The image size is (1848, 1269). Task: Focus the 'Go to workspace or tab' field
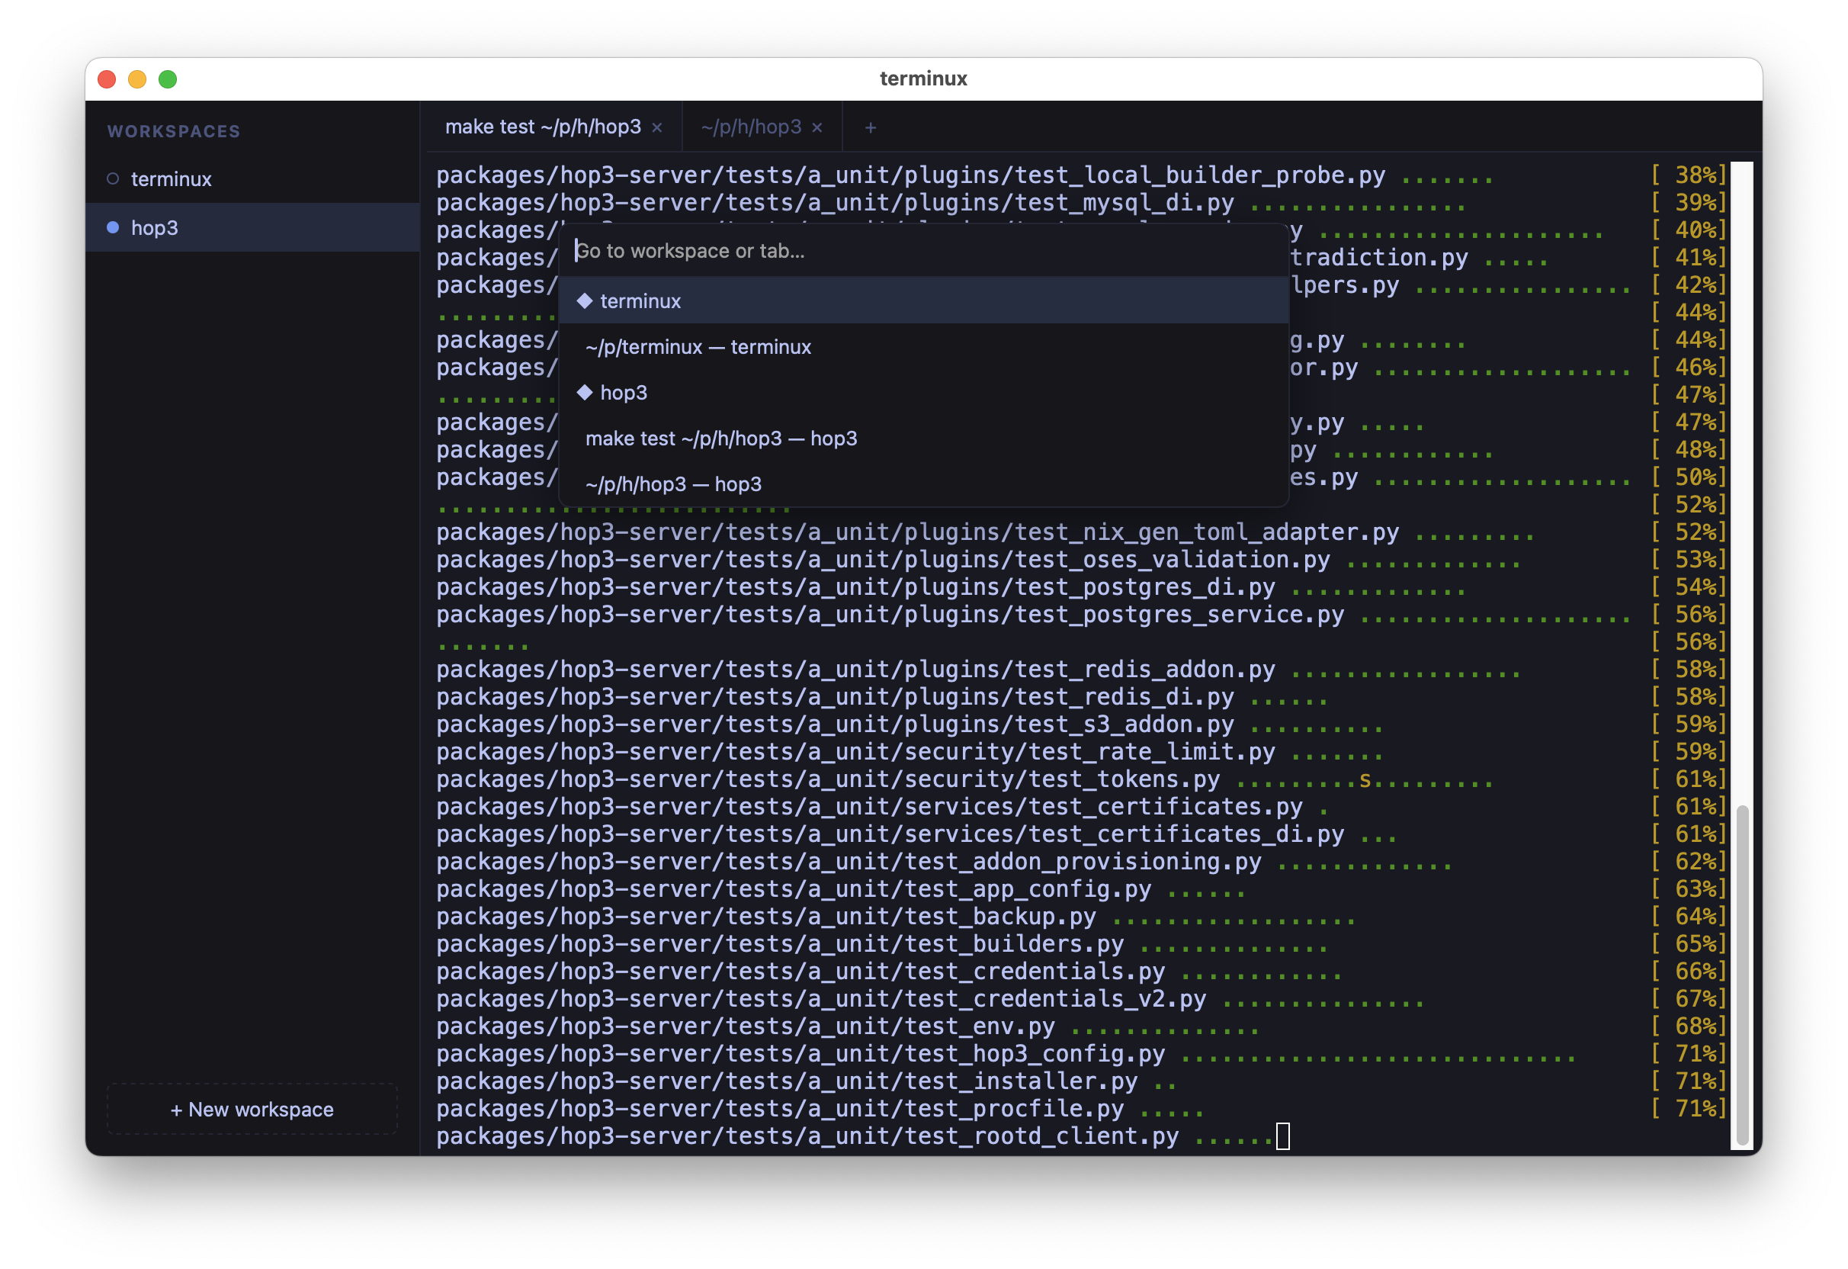(924, 251)
